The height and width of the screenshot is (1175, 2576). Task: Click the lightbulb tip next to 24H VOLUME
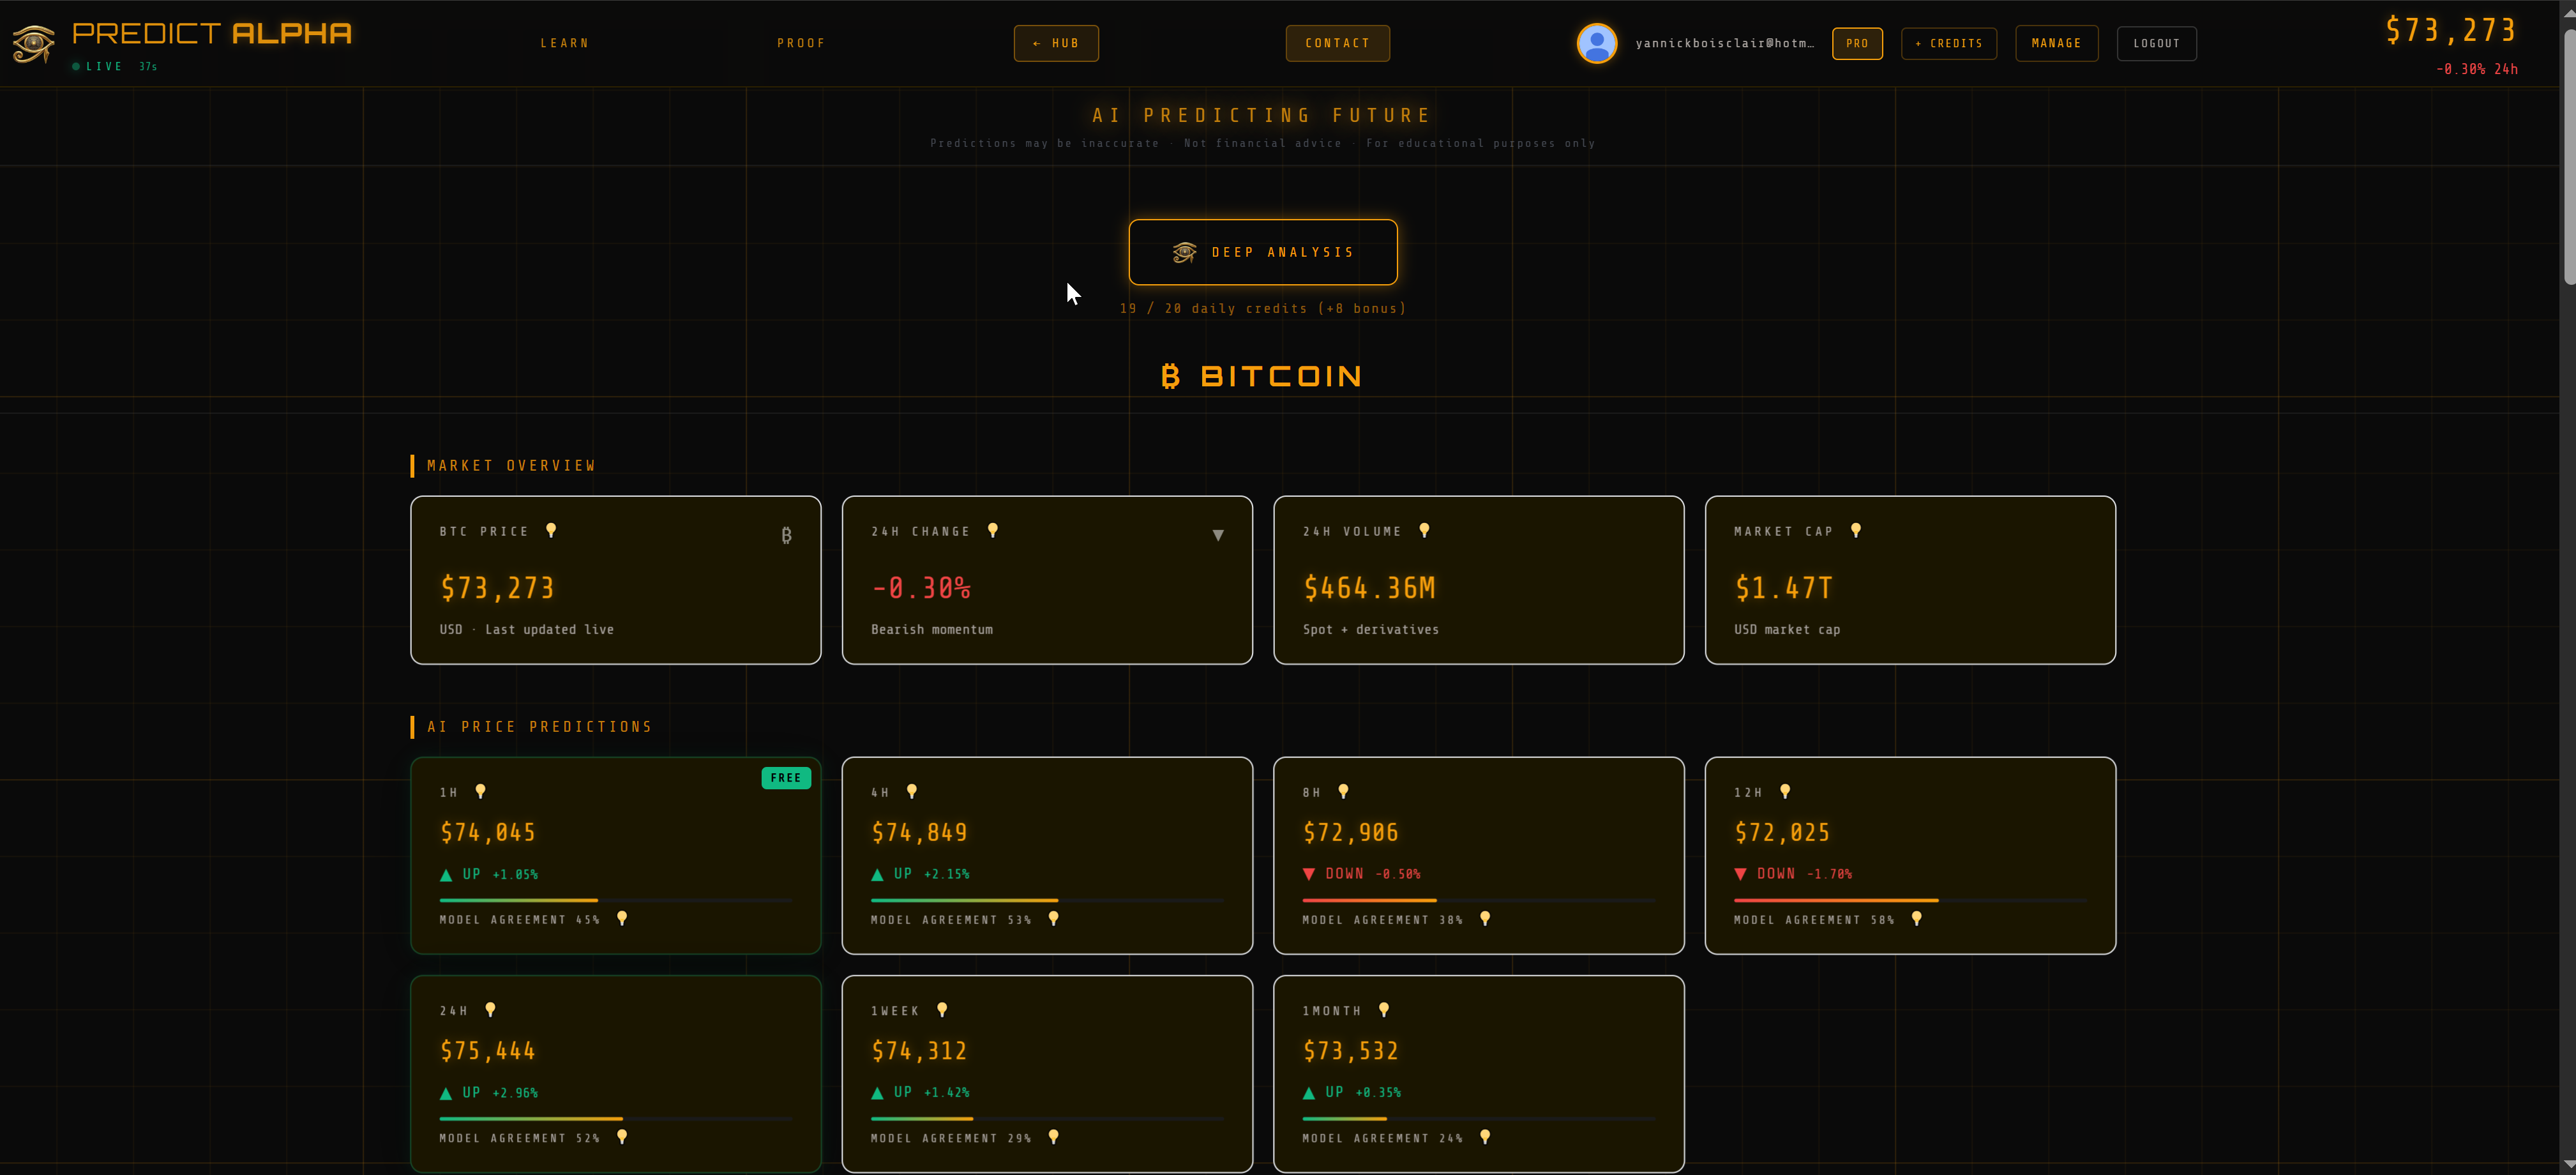tap(1425, 531)
